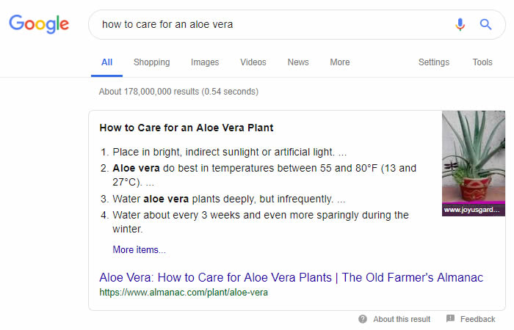
Task: Switch to the Shopping tab
Action: pyautogui.click(x=151, y=62)
